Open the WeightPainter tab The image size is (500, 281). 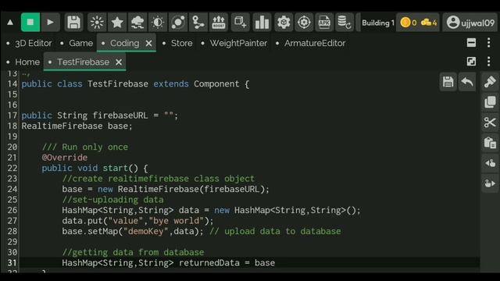point(238,43)
